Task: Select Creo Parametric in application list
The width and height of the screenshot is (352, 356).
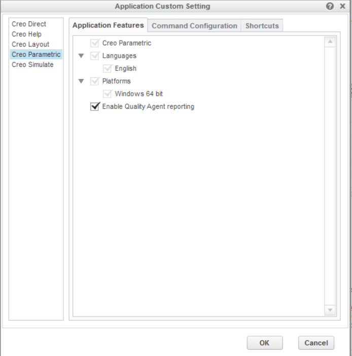Action: pyautogui.click(x=36, y=54)
